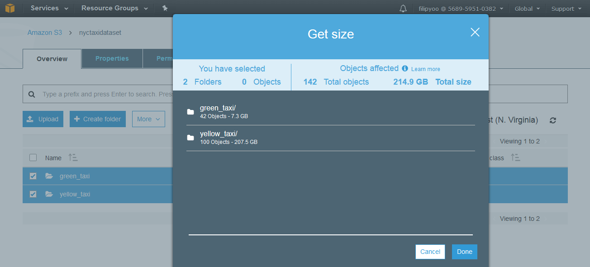Screen dimensions: 590x267
Task: Uncheck the green_taxi row checkbox
Action: (33, 176)
